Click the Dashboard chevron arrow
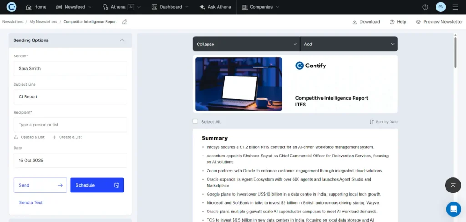Viewport: 466px width, 222px height. (187, 7)
